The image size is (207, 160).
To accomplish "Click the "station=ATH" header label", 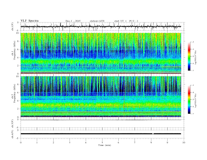I will click(x=97, y=21).
